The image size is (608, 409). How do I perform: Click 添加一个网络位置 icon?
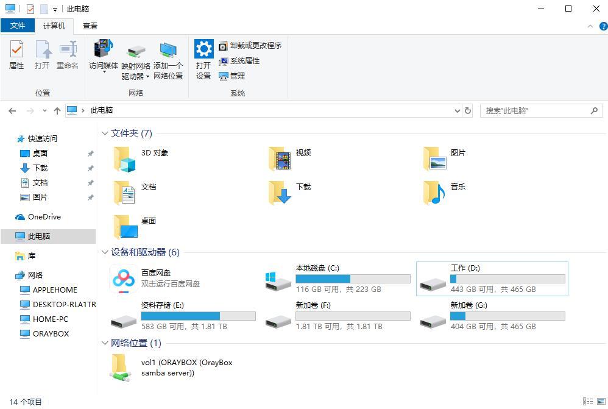[168, 59]
